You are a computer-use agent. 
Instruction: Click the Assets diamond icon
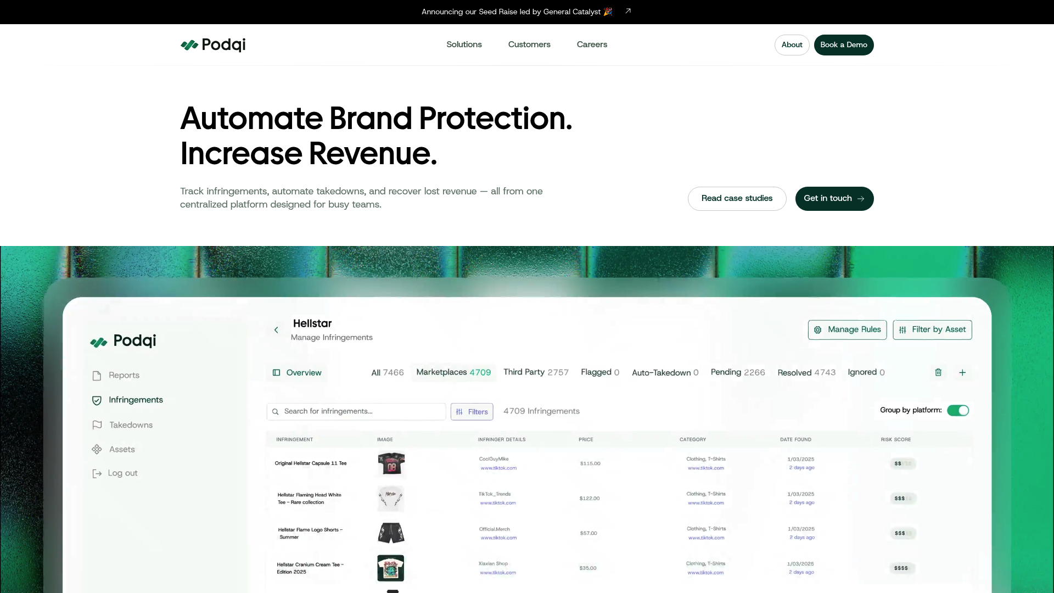(97, 449)
